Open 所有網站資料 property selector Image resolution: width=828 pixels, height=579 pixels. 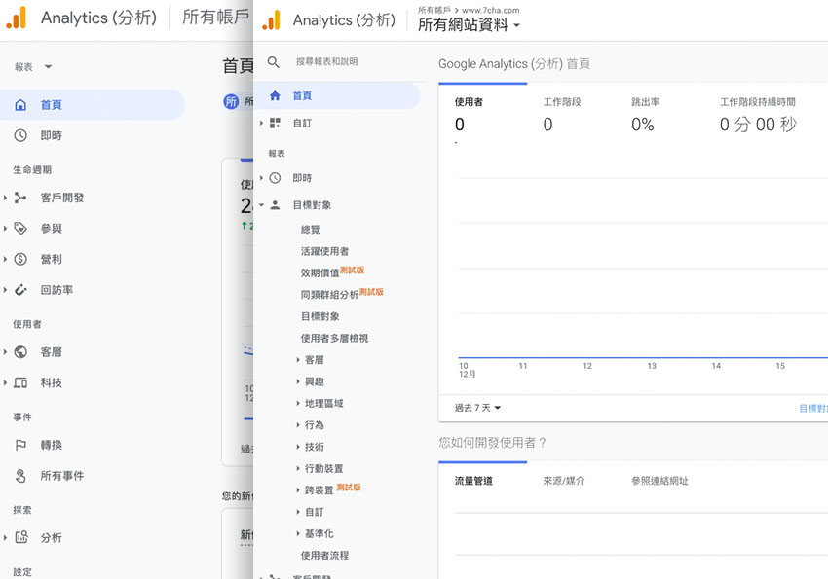coord(469,24)
